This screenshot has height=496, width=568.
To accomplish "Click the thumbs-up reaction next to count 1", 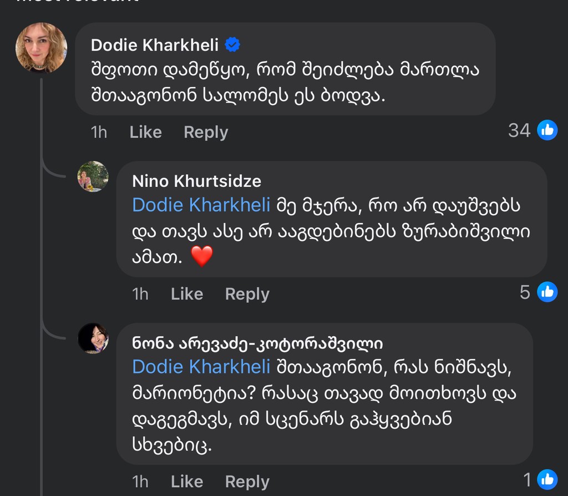I will point(547,479).
